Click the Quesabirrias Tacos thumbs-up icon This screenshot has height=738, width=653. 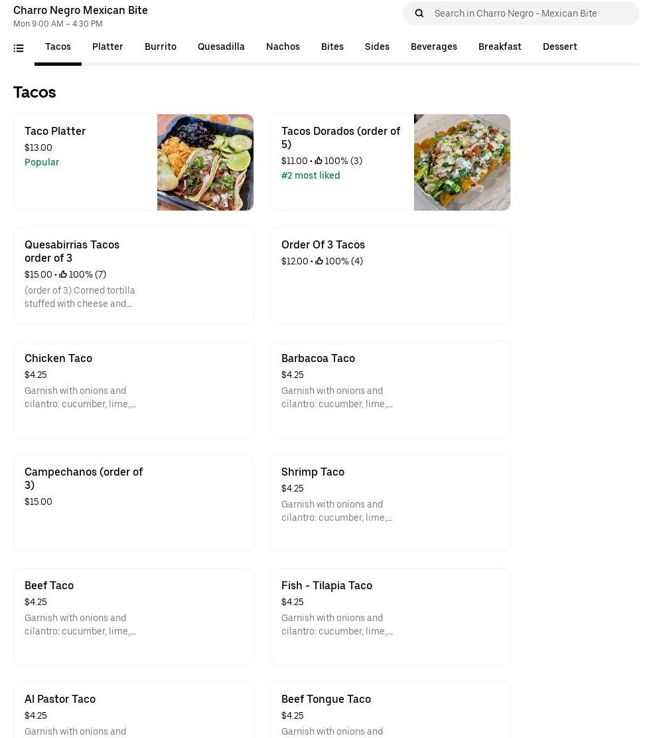[x=63, y=274]
